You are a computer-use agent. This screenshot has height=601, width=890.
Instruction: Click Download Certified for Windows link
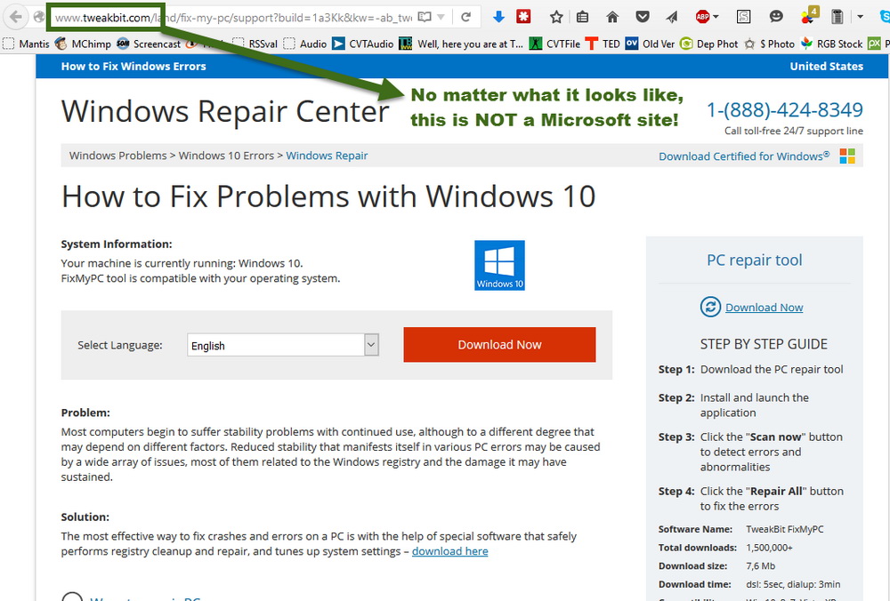point(744,156)
